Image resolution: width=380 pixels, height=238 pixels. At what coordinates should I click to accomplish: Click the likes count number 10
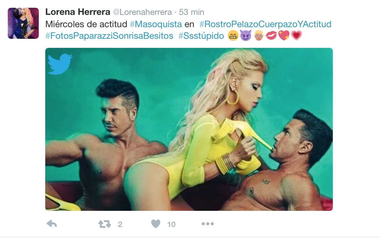(x=171, y=224)
